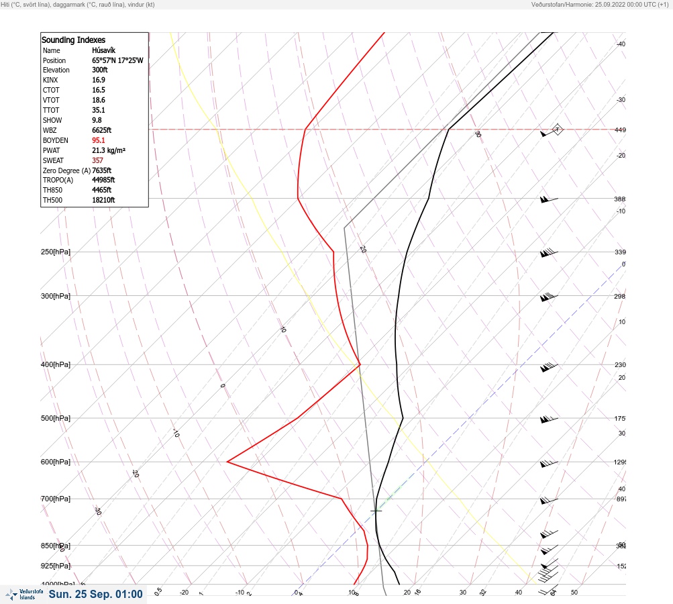This screenshot has width=673, height=604.
Task: Click the PWAT value '21.3 kg/m²'
Action: point(109,150)
